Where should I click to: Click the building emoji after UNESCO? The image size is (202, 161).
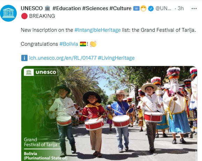coord(47,8)
